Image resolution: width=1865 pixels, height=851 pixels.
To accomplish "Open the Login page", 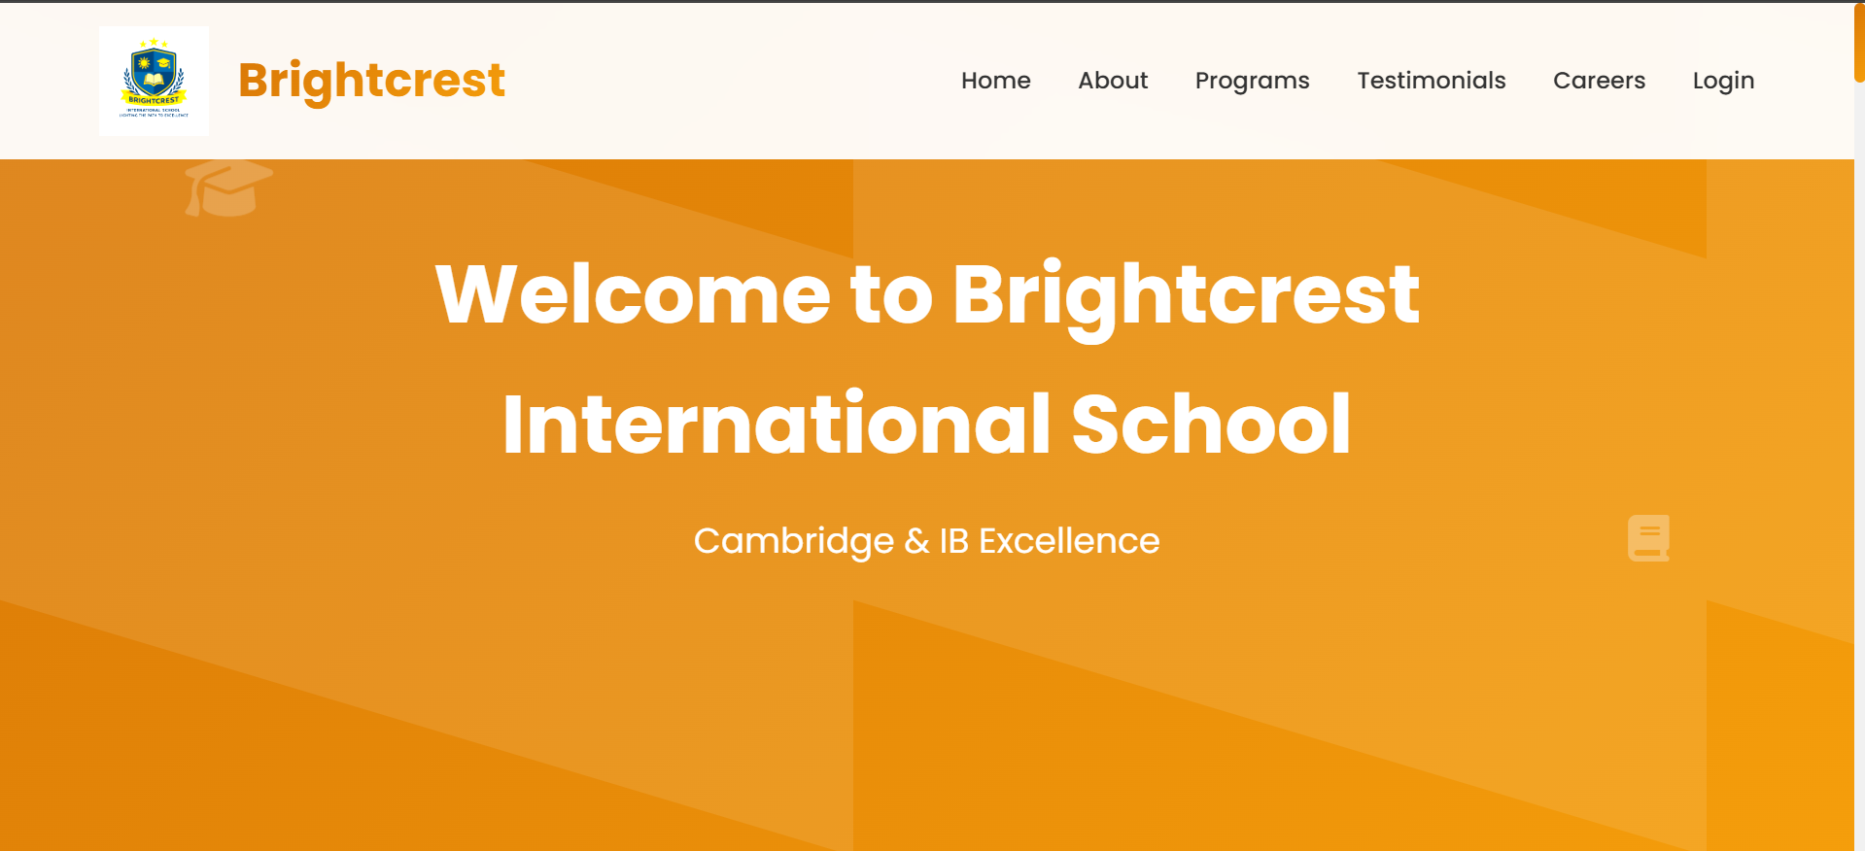I will point(1722,81).
